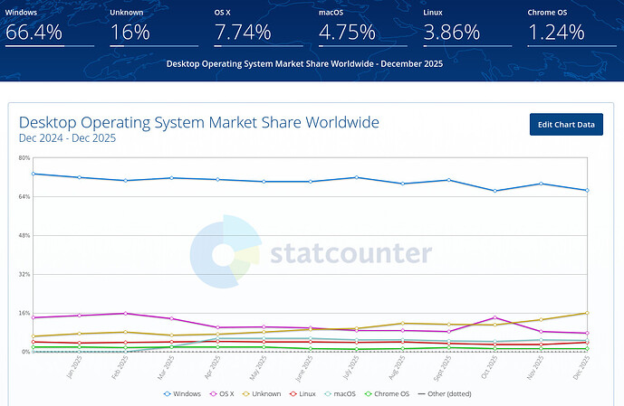Viewport: 624px width, 406px height.
Task: Click the Dec 2024 - Dec 2025 date range subtitle
Action: coord(67,138)
